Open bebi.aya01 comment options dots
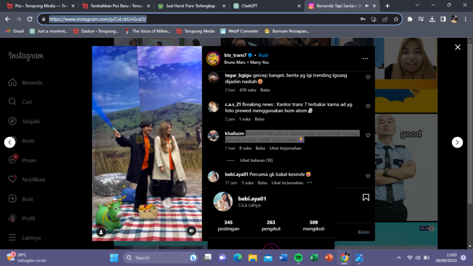Viewport: 473px width, 266px height. pos(309,183)
